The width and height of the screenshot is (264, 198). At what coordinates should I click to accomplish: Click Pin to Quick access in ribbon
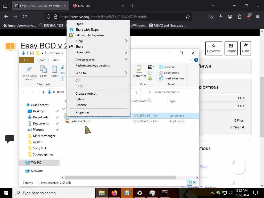tap(29, 73)
